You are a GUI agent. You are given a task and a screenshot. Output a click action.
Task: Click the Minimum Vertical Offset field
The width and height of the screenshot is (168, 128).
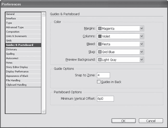tap(105, 99)
